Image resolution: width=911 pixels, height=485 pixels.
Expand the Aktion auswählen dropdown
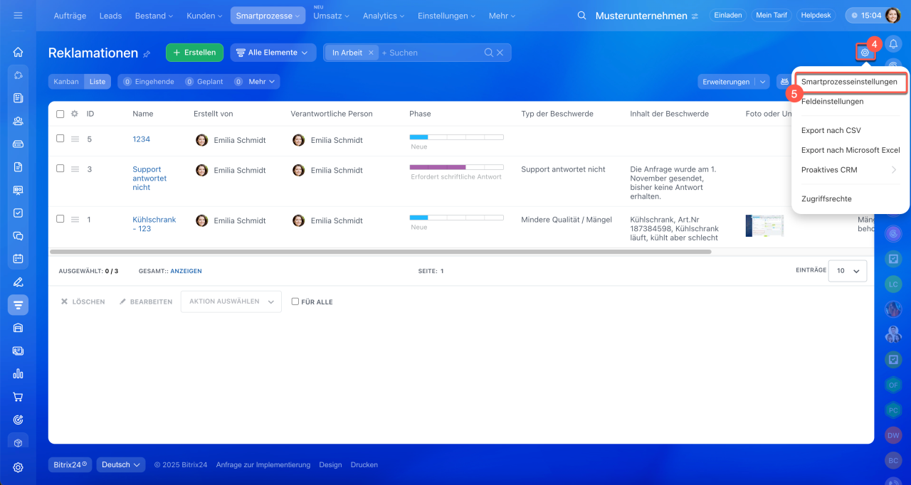tap(231, 302)
